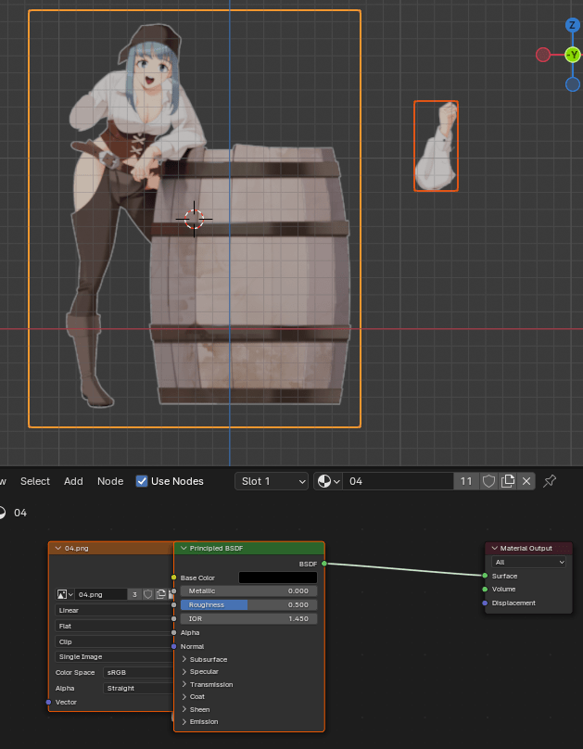
Task: Click the -Y axis gizmo circle
Action: [x=573, y=55]
